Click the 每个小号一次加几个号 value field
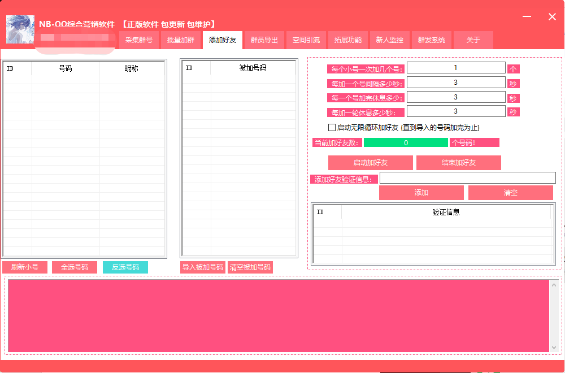Screen dimensions: 565x373 [456, 68]
